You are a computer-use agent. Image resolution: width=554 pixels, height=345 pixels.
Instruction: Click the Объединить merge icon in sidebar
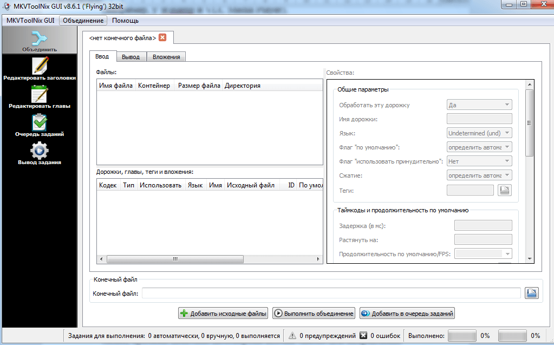pyautogui.click(x=40, y=38)
